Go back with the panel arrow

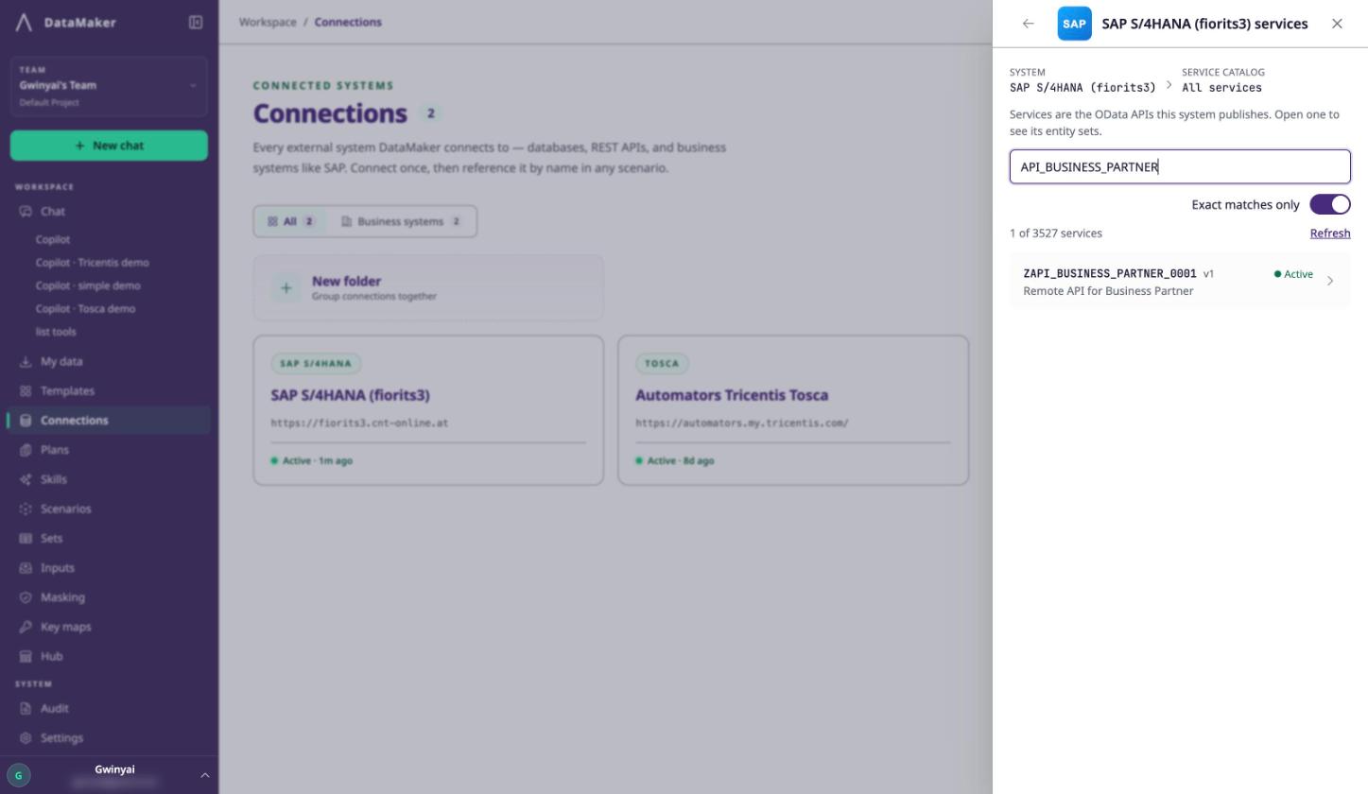click(x=1029, y=24)
